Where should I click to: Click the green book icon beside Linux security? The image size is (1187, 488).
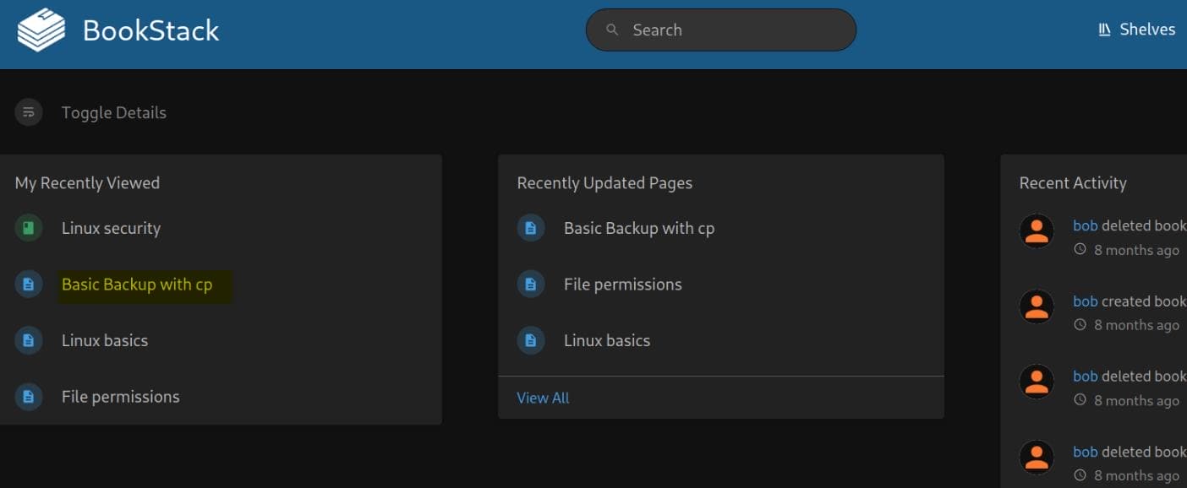[x=29, y=228]
